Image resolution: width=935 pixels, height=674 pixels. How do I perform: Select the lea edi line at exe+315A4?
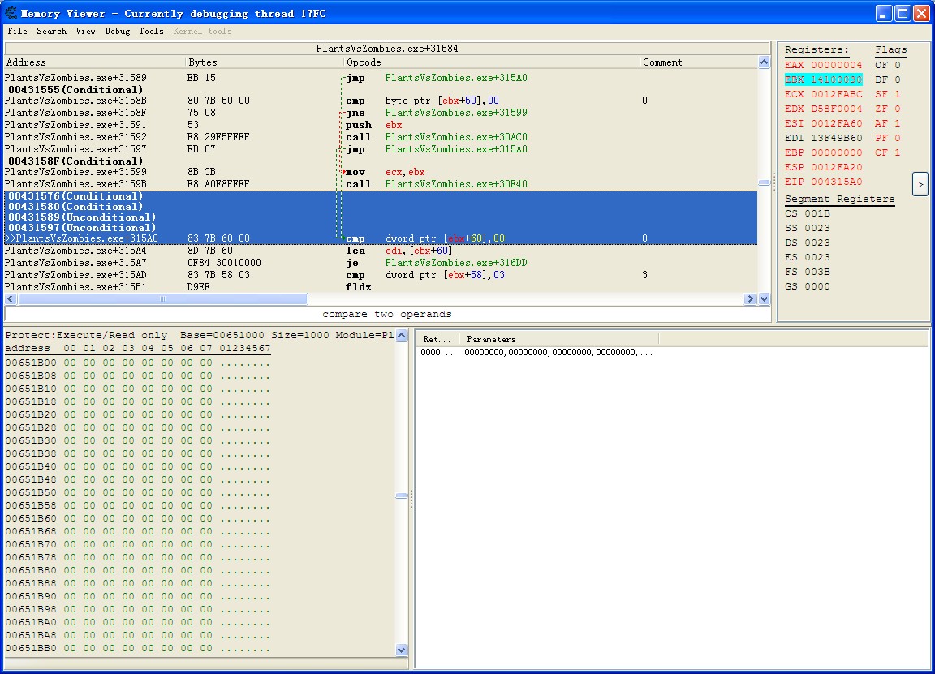[x=381, y=251]
